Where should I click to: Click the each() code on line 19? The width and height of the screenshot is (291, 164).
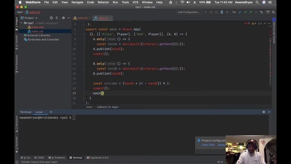click(x=98, y=93)
